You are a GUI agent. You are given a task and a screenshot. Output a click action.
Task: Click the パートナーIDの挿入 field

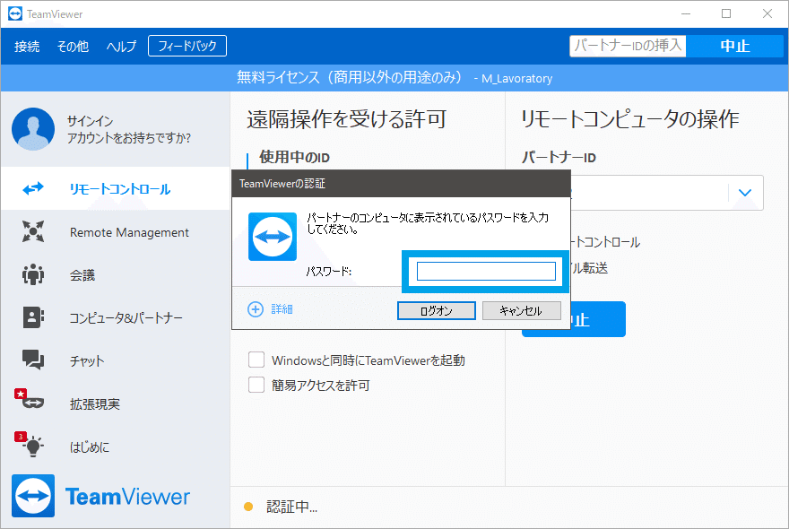tap(628, 46)
